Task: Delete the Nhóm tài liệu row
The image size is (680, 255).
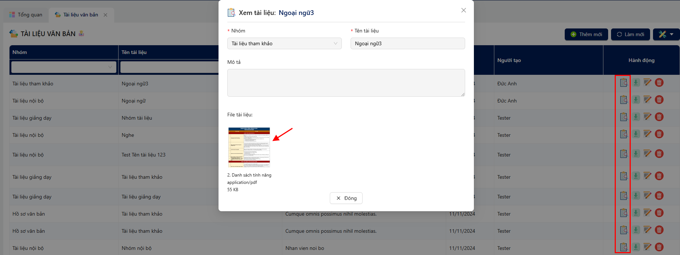Action: (659, 117)
